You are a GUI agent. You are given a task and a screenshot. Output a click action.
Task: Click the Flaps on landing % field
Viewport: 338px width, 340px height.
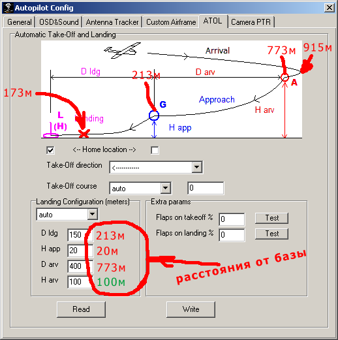232,235
